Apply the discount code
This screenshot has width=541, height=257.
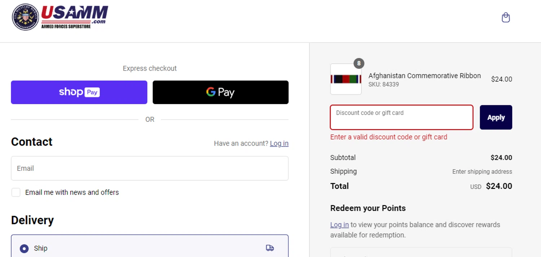(x=496, y=118)
